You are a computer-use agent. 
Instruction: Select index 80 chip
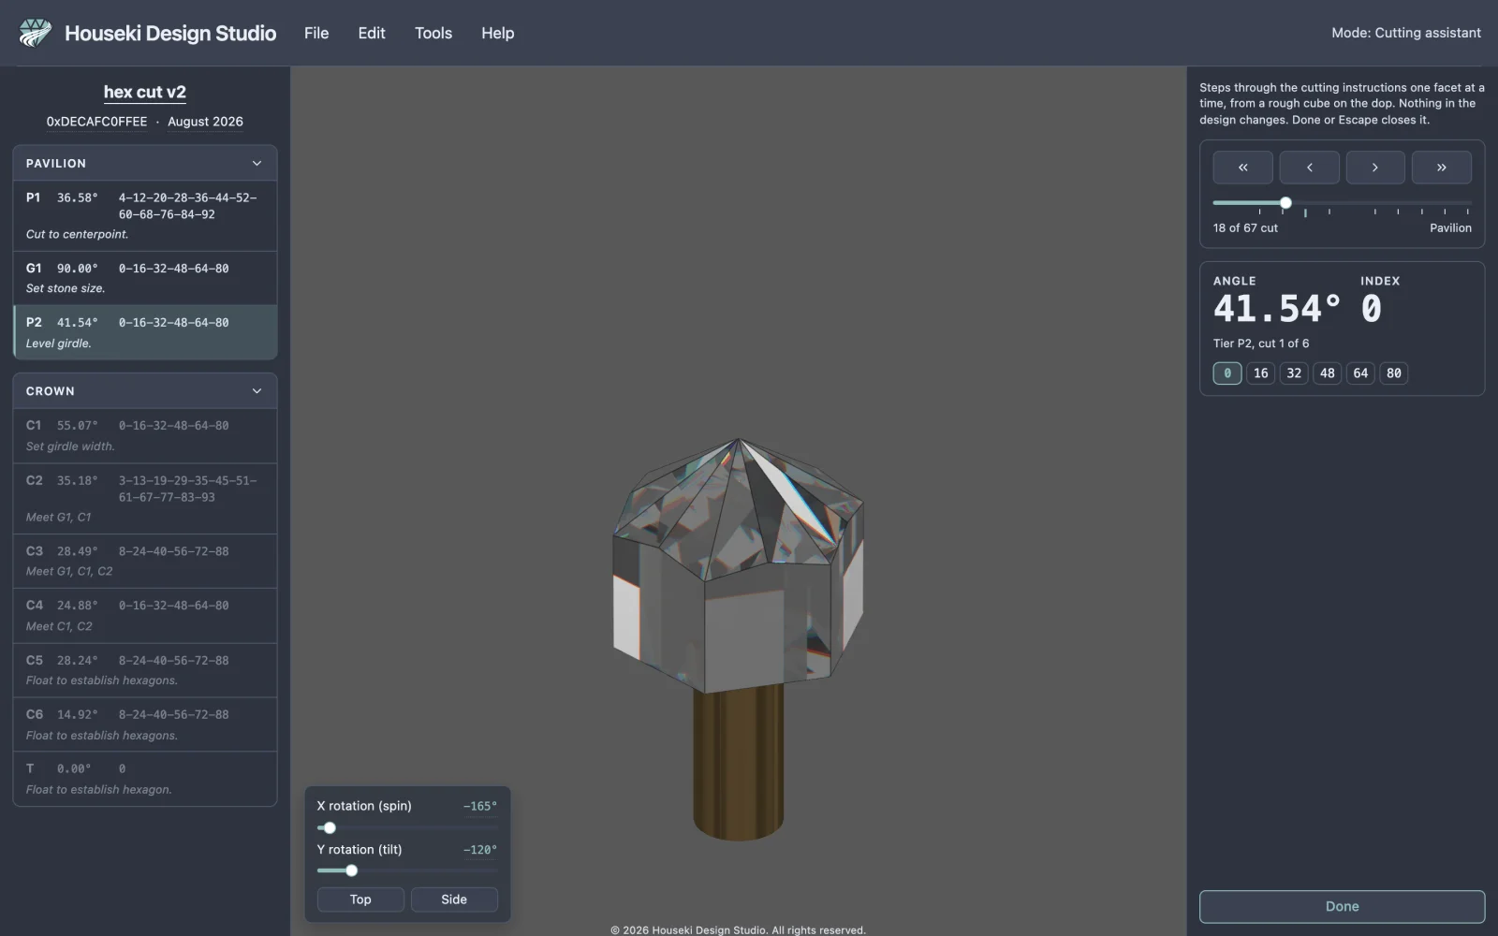click(1394, 373)
